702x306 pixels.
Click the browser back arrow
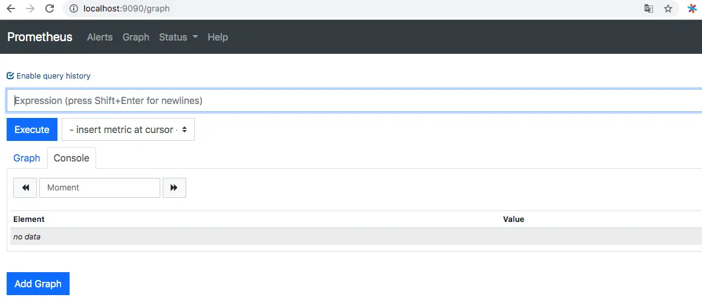coord(11,9)
